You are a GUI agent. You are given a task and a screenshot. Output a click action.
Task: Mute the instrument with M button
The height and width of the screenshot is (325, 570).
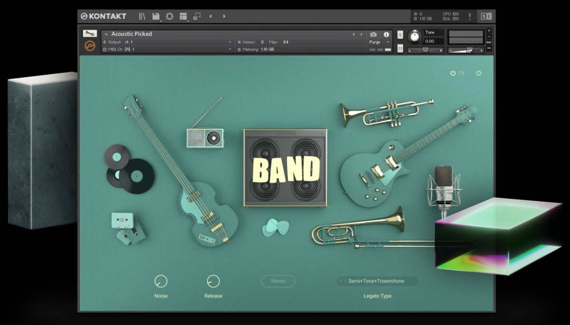tap(400, 48)
